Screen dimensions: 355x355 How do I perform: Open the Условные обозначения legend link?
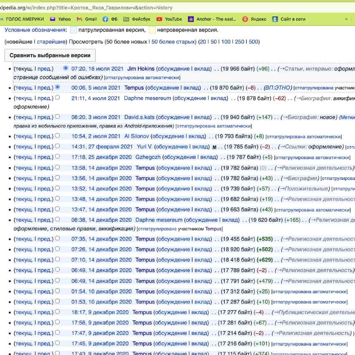(36, 30)
